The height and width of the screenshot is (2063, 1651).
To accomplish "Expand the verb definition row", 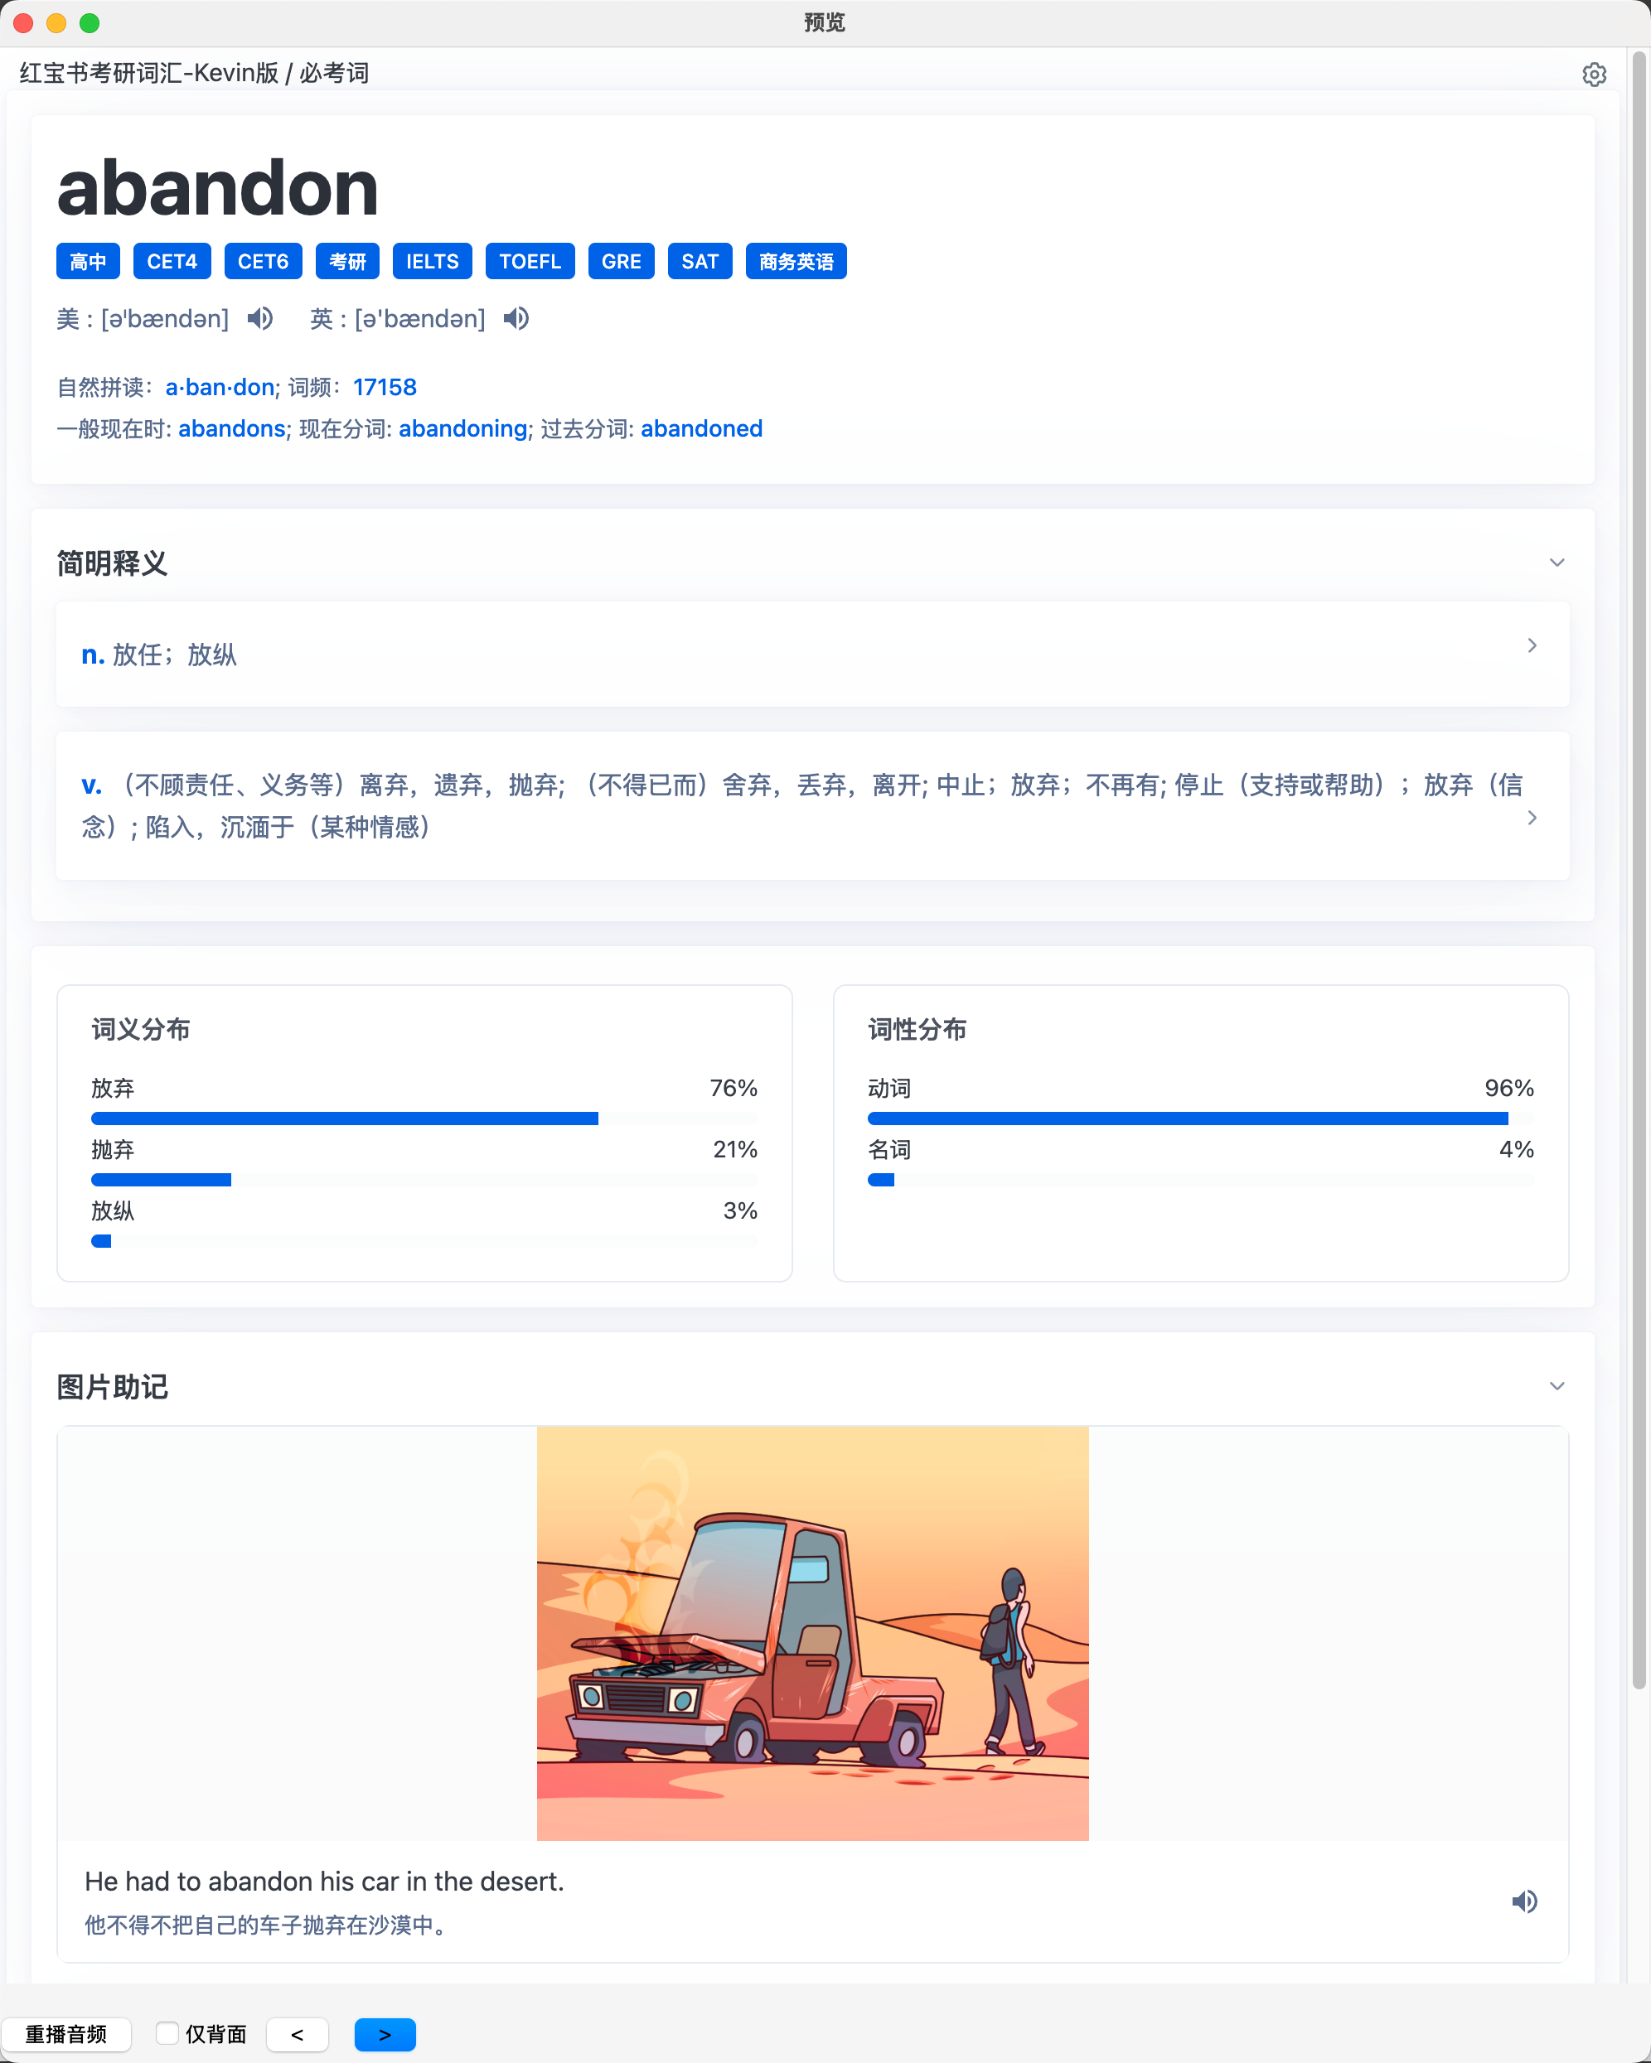I will [1532, 817].
